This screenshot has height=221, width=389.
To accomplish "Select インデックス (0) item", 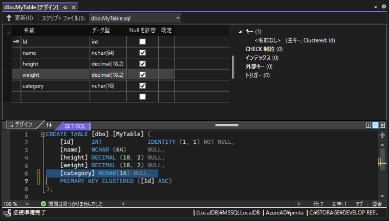I will coord(262,58).
